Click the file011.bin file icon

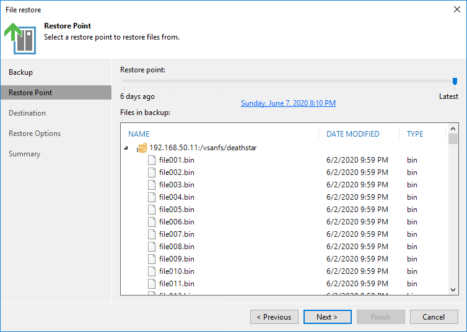click(x=152, y=284)
